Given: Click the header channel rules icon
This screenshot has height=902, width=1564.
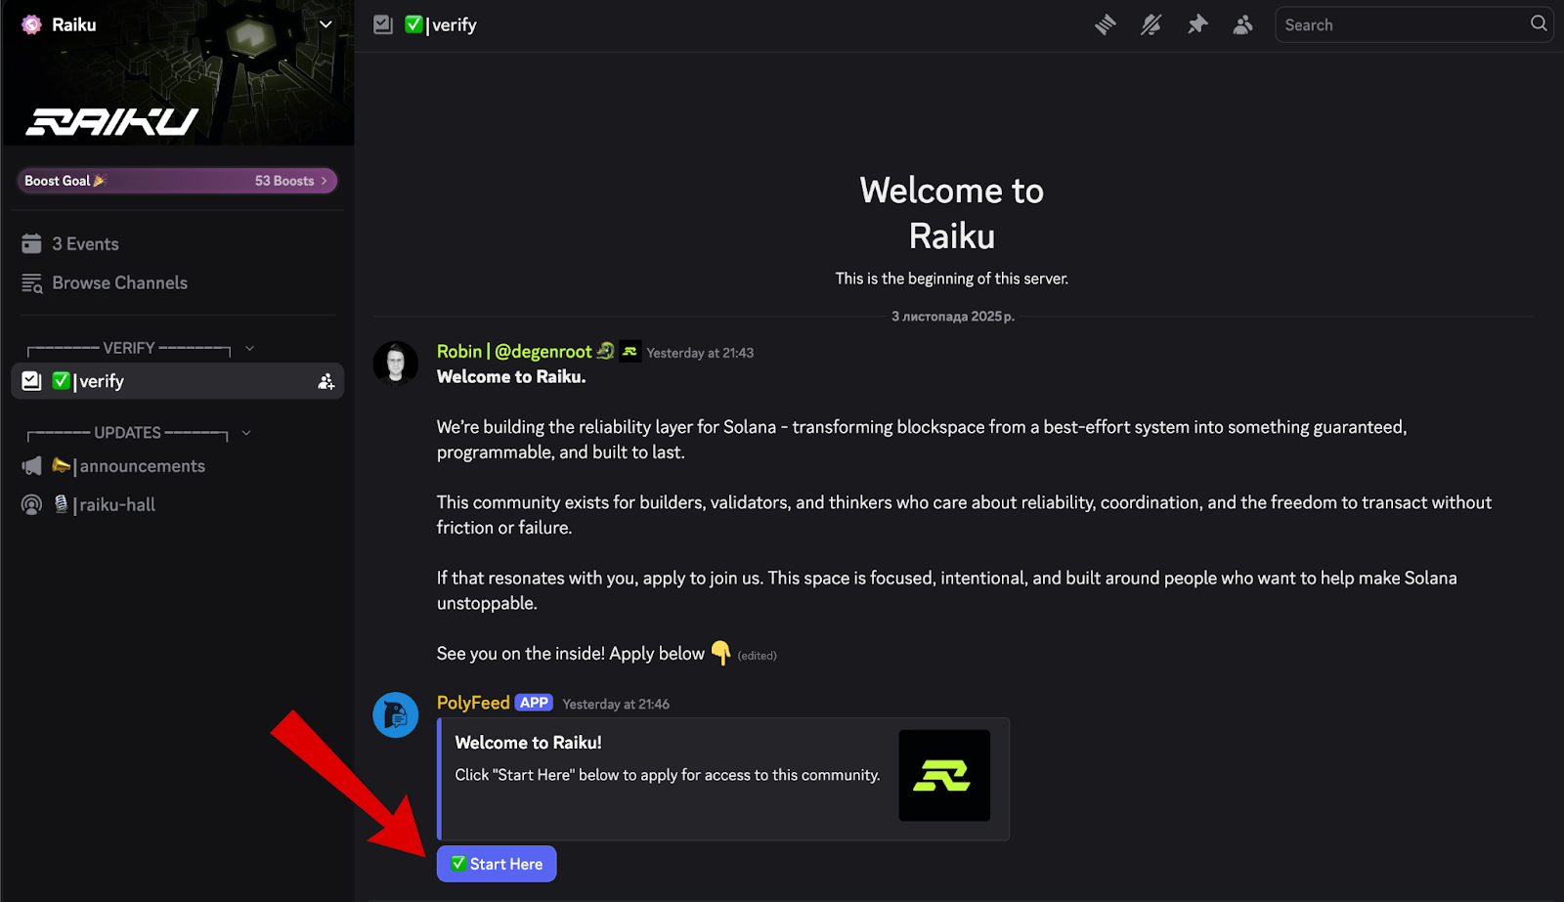Looking at the screenshot, I should pos(383,24).
